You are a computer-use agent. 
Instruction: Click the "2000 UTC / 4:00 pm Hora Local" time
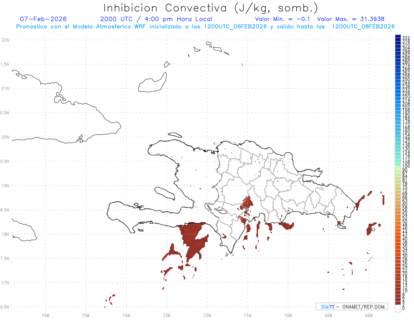(156, 19)
